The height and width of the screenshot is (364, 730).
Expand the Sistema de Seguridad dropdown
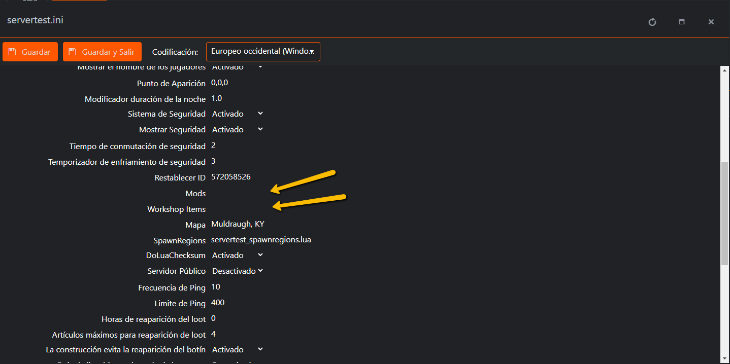click(237, 114)
